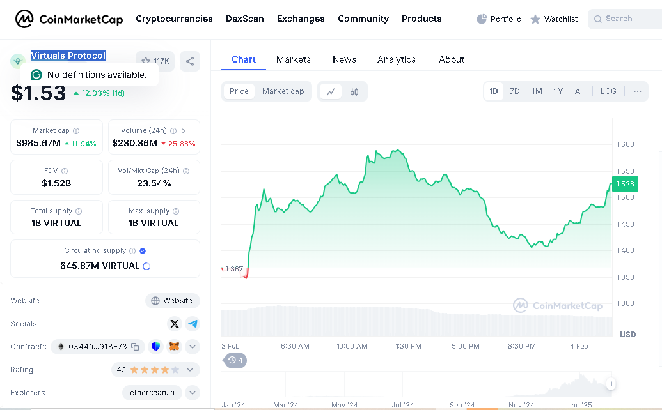The image size is (662, 410).
Task: Open the CoinMarketCap home logo
Action: [x=69, y=19]
